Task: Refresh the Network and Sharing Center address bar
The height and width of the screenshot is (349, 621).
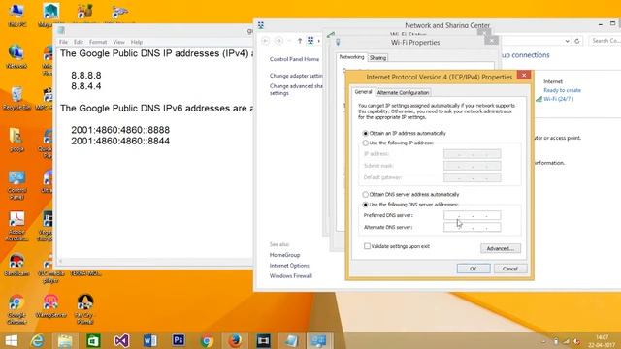Action: click(x=577, y=41)
